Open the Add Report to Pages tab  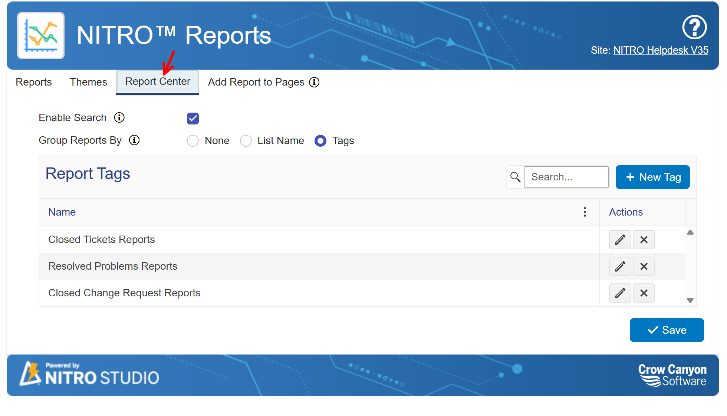(256, 82)
